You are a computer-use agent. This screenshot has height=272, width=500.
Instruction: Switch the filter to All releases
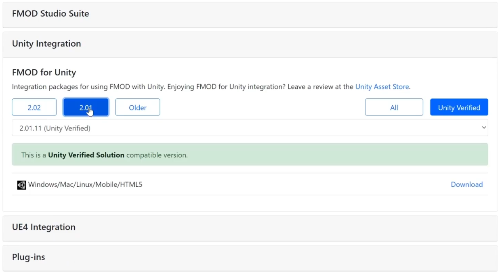[394, 107]
